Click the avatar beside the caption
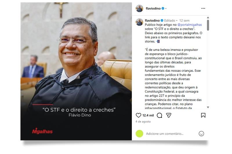Viewport: 232px width, 154px height. point(139,22)
